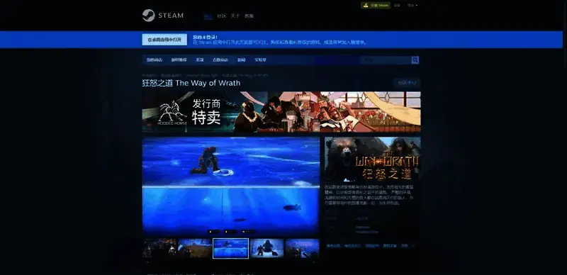Open the Labs store menu item
Viewport: 567px width, 275px height.
pos(260,60)
